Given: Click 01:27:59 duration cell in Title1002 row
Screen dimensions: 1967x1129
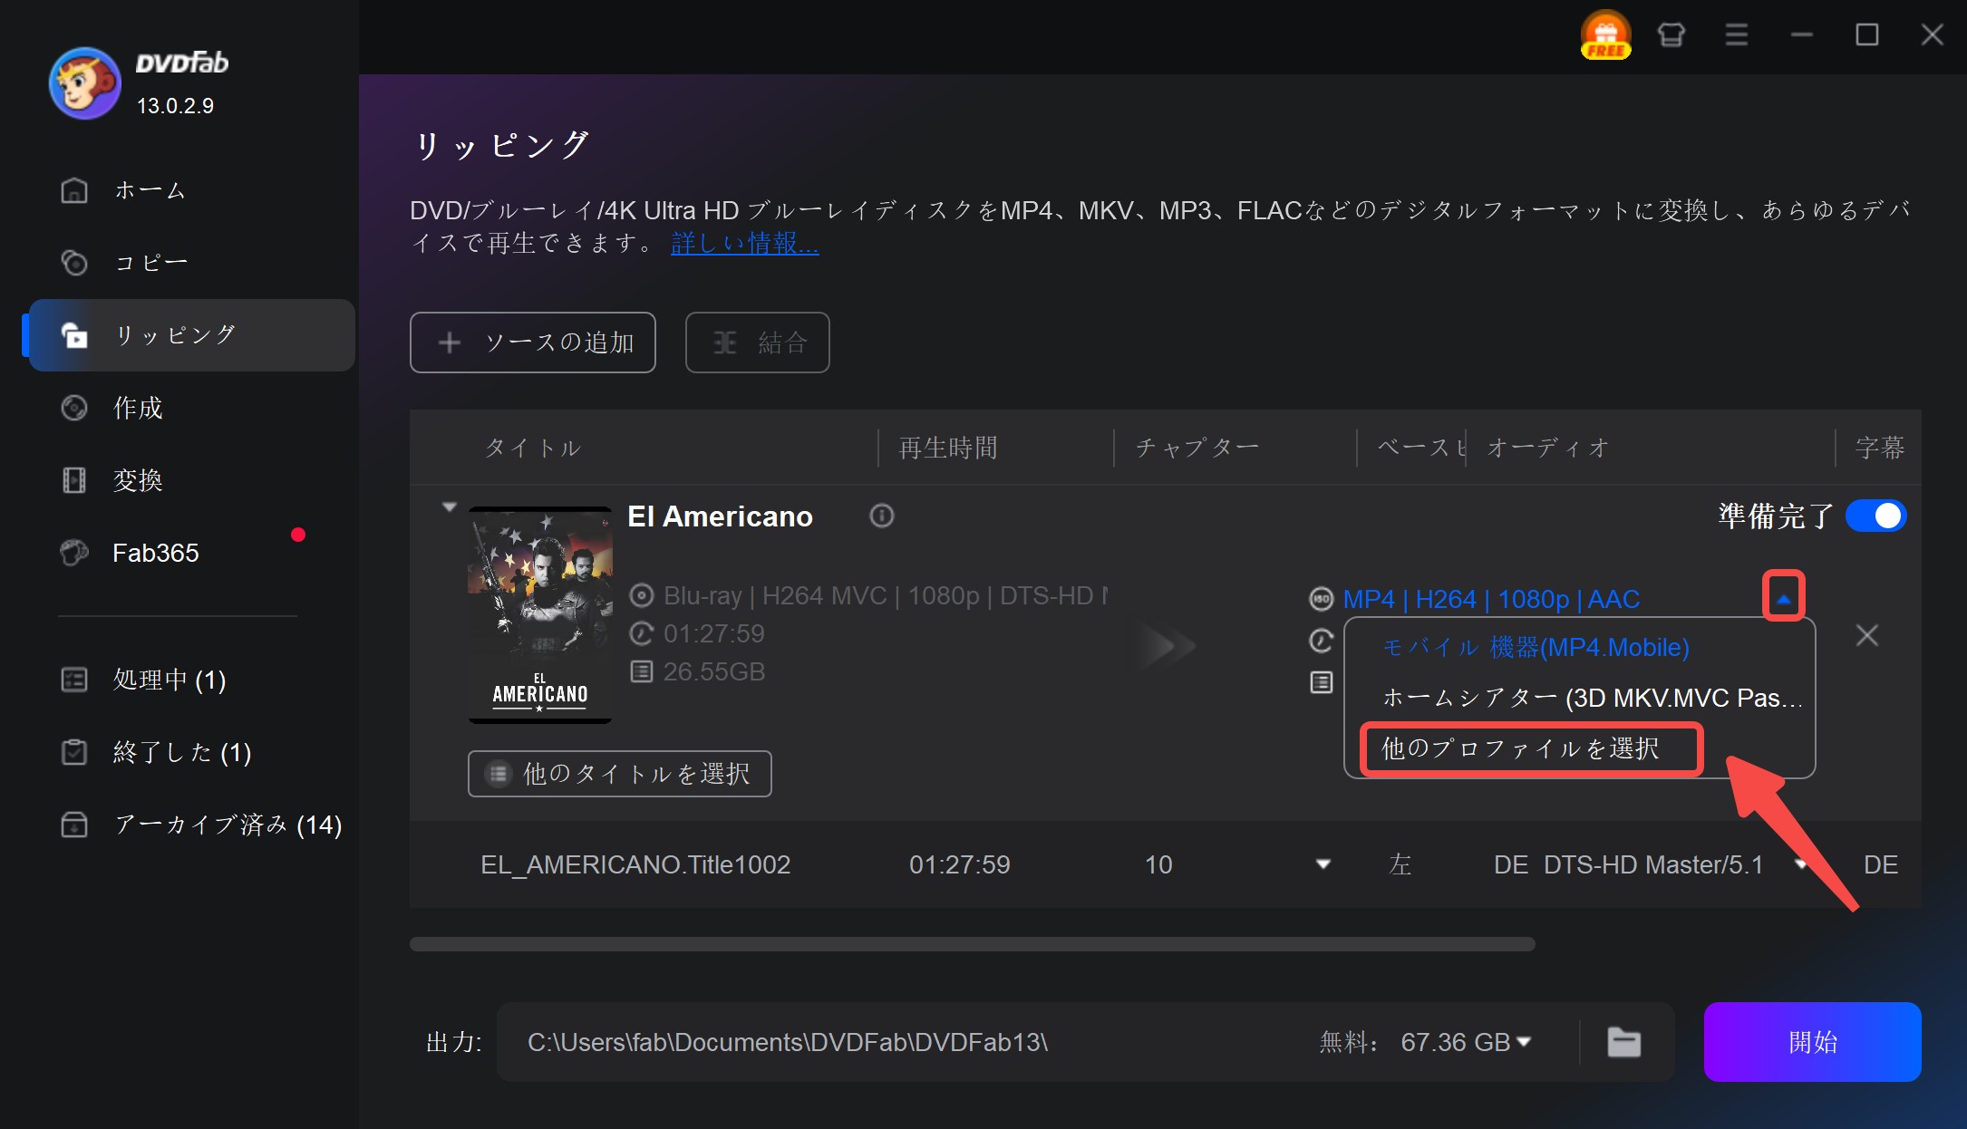Looking at the screenshot, I should [x=959, y=864].
